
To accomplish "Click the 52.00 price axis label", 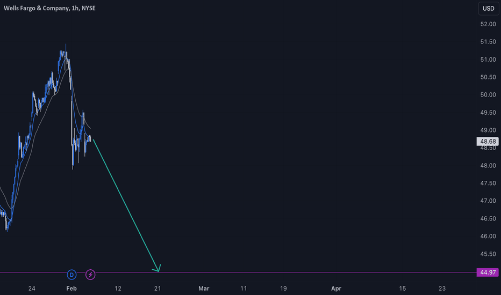I will tap(488, 24).
